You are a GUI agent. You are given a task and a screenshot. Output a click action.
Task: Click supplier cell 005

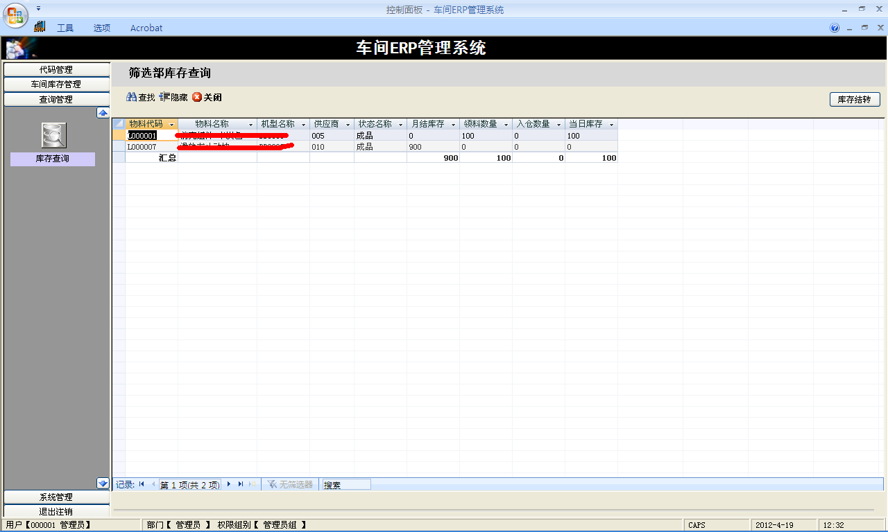[x=332, y=136]
